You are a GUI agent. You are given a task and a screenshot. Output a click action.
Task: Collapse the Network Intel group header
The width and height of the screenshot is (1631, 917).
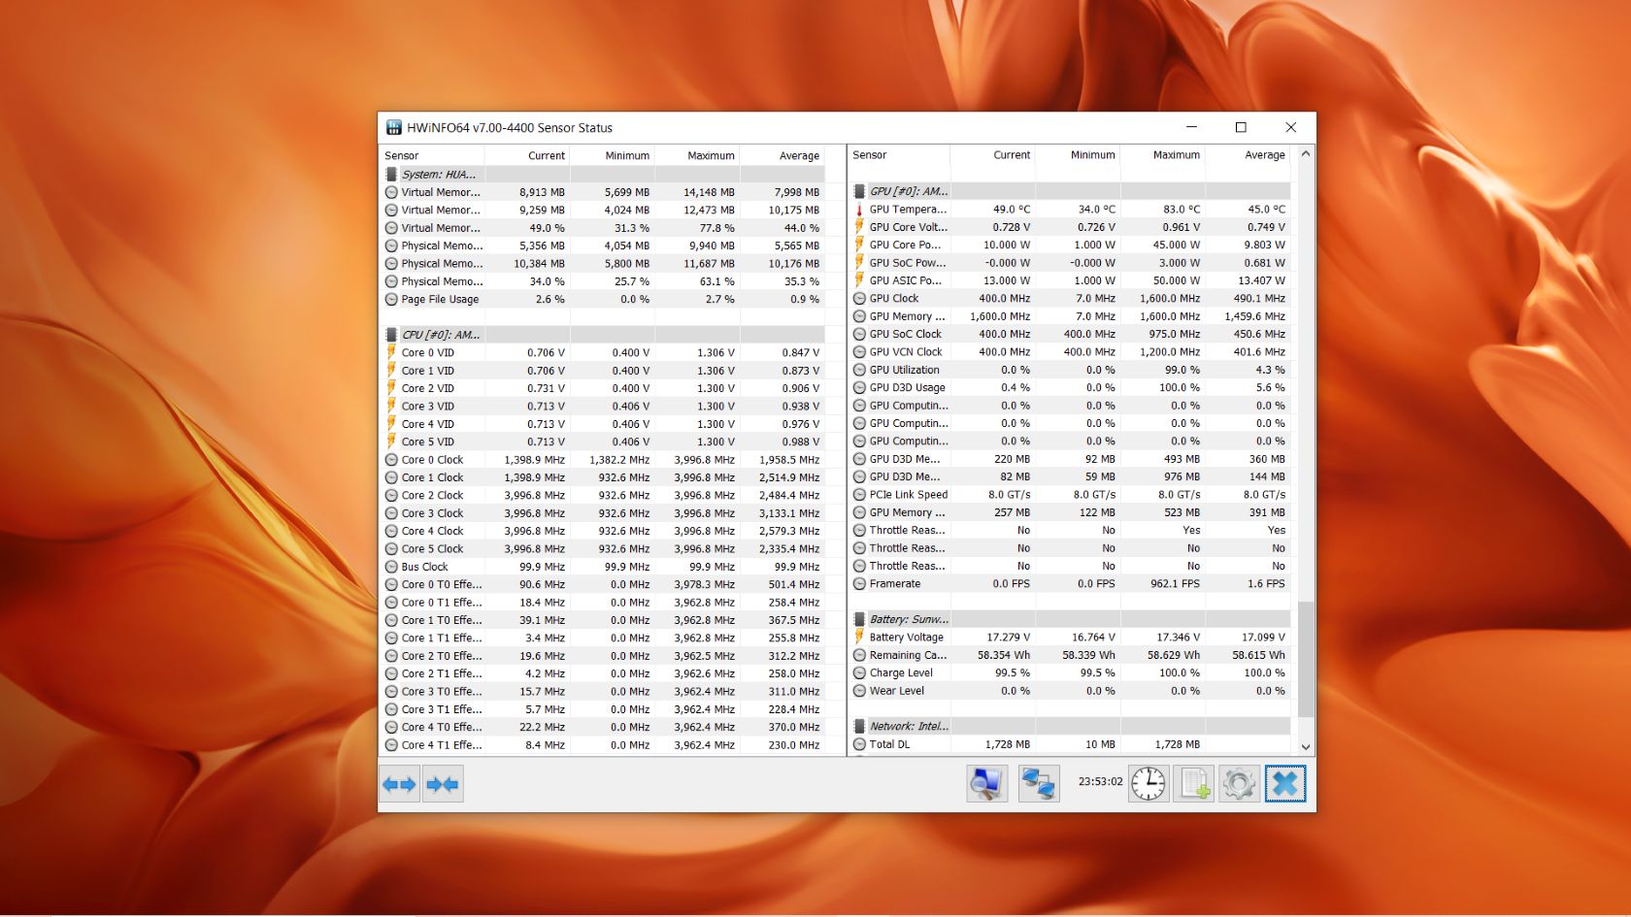909,726
